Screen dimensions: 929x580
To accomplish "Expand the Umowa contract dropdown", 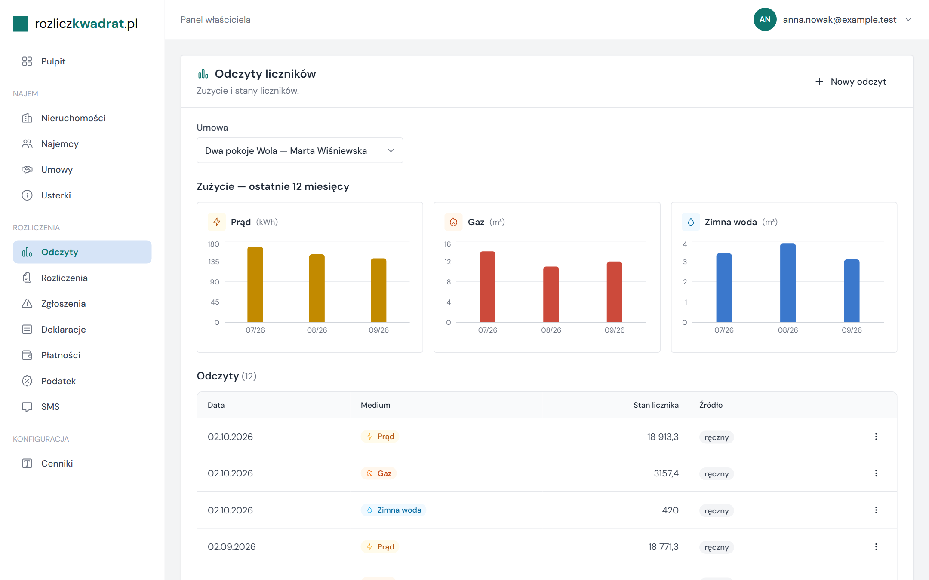I will tap(300, 150).
